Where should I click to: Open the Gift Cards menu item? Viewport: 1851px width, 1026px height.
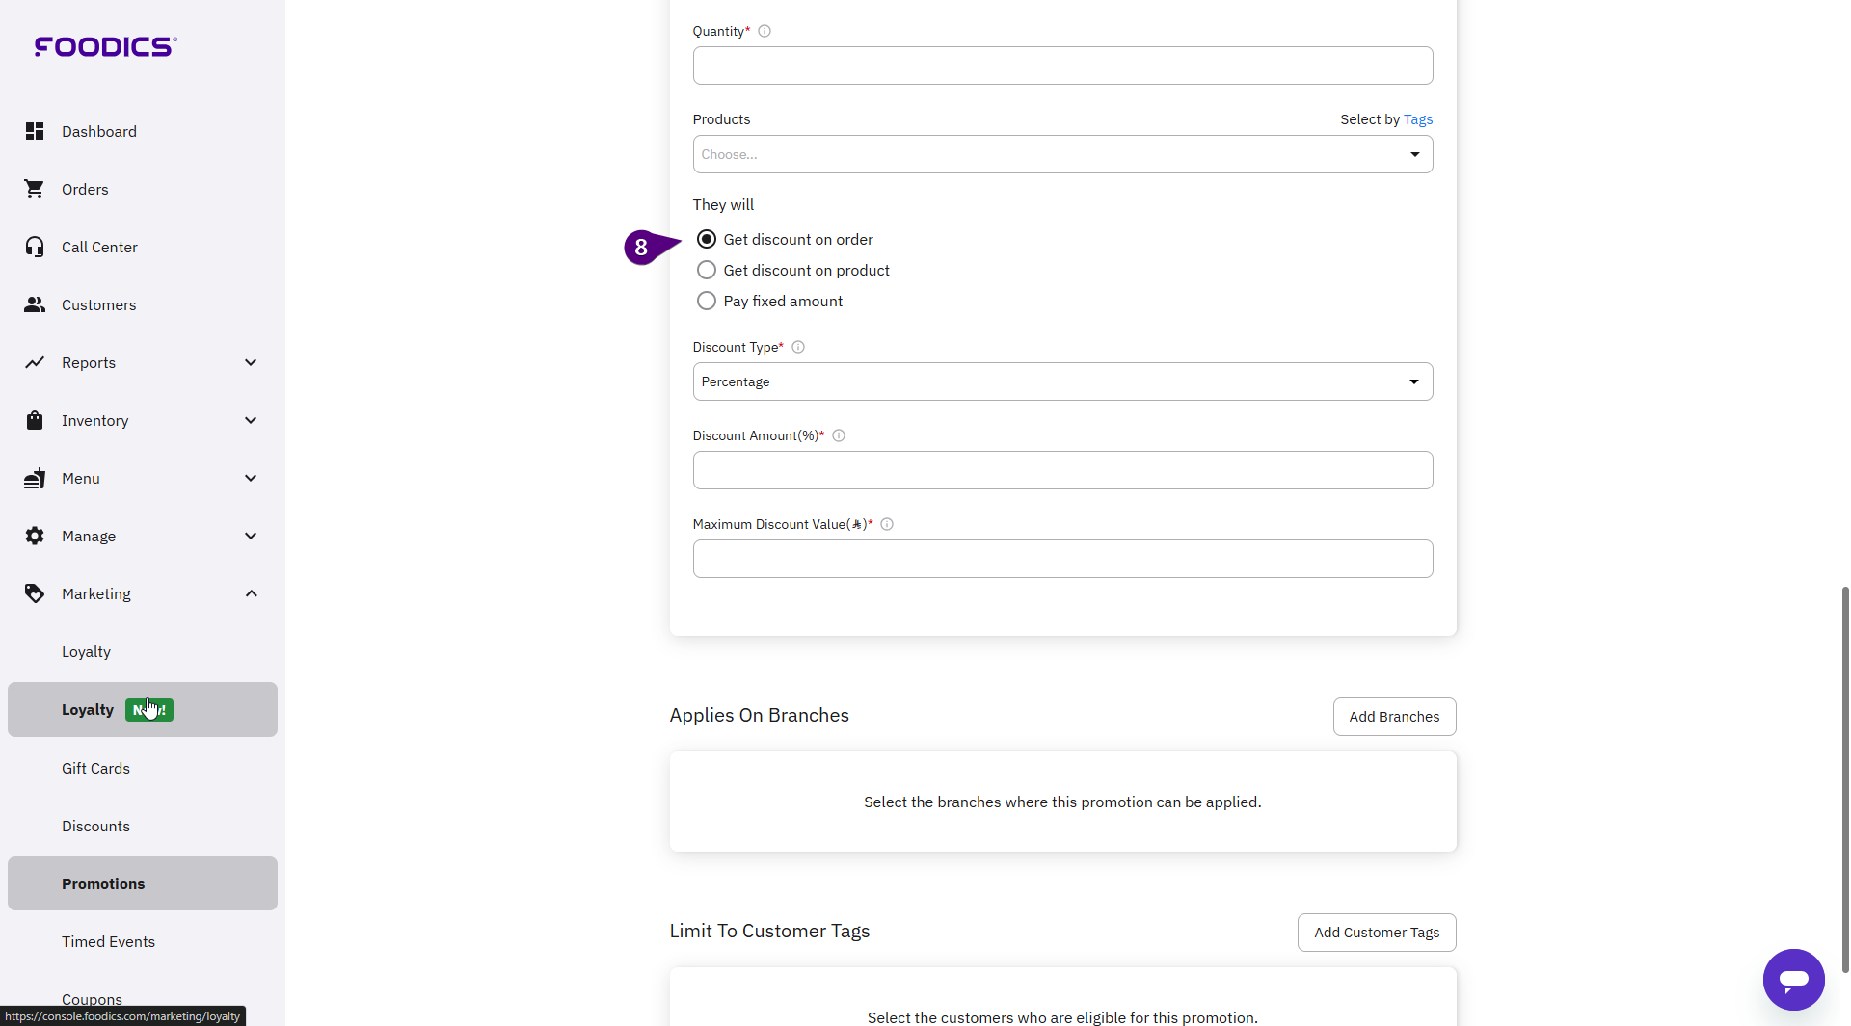coord(95,768)
